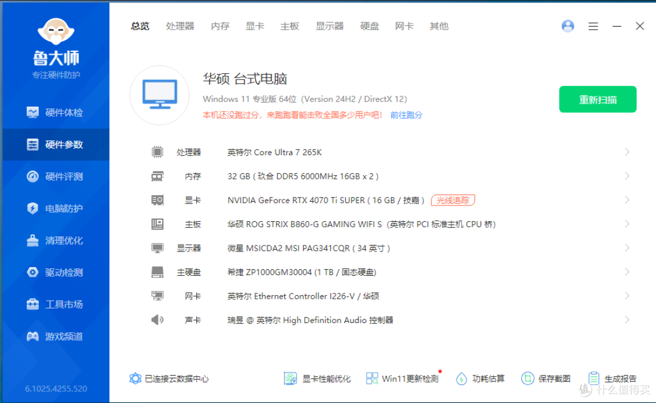This screenshot has height=403, width=656.
Task: Select 硬件参数 sidebar item
Action: tap(55, 144)
